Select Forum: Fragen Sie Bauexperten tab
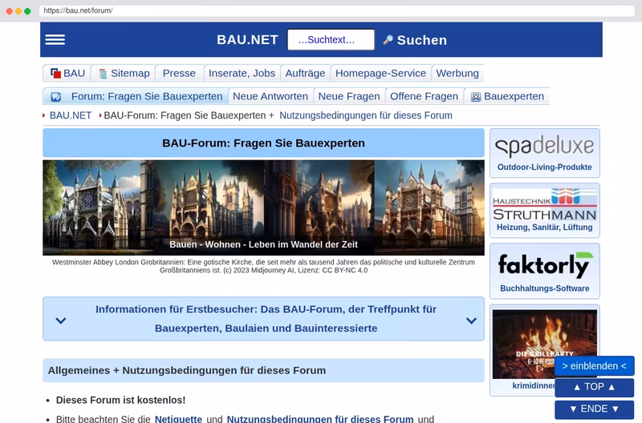Image resolution: width=642 pixels, height=423 pixels. tap(136, 96)
